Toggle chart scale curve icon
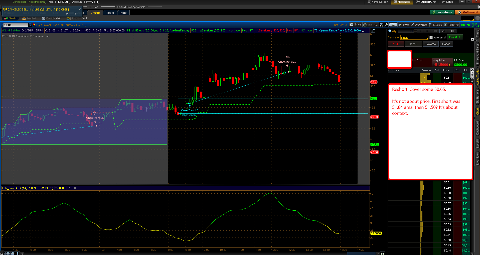The width and height of the screenshot is (480, 255). click(373, 30)
